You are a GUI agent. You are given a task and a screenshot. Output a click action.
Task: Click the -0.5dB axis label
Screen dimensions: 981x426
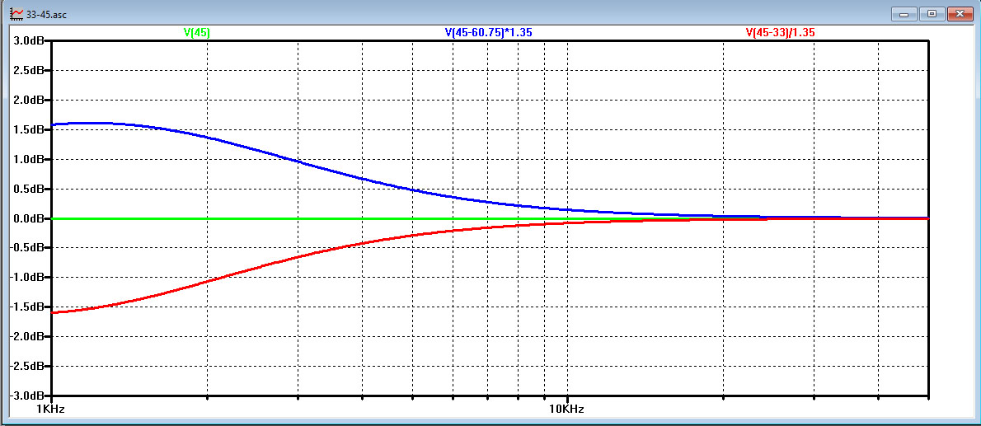pyautogui.click(x=26, y=248)
